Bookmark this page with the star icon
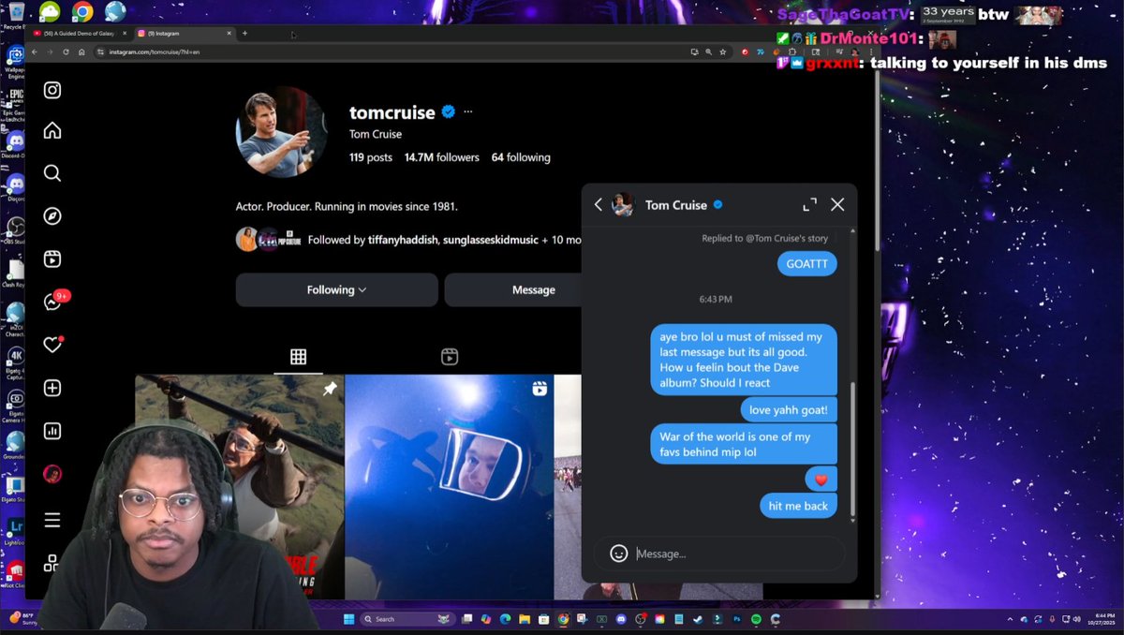Screen dimensions: 1124x635 723,52
